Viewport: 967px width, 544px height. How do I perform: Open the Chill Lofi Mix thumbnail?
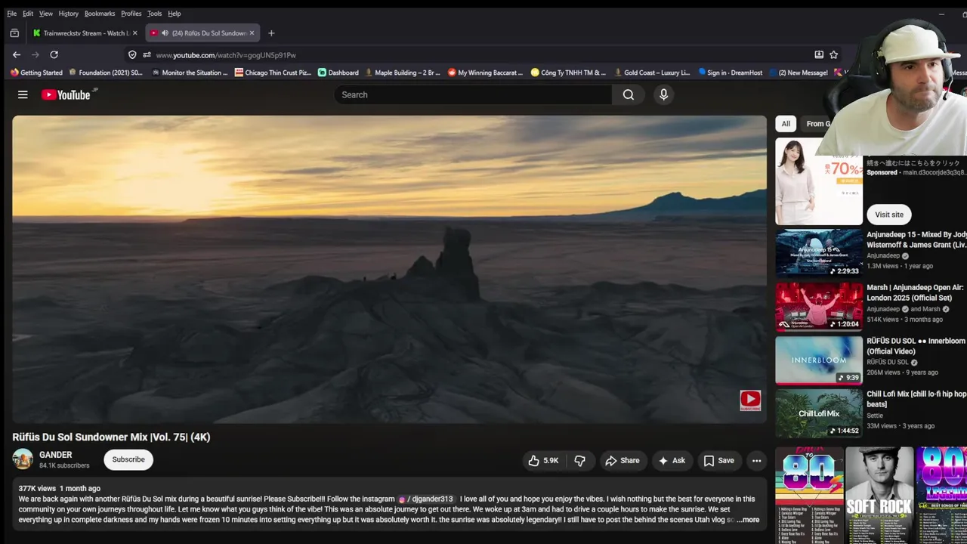click(x=819, y=413)
